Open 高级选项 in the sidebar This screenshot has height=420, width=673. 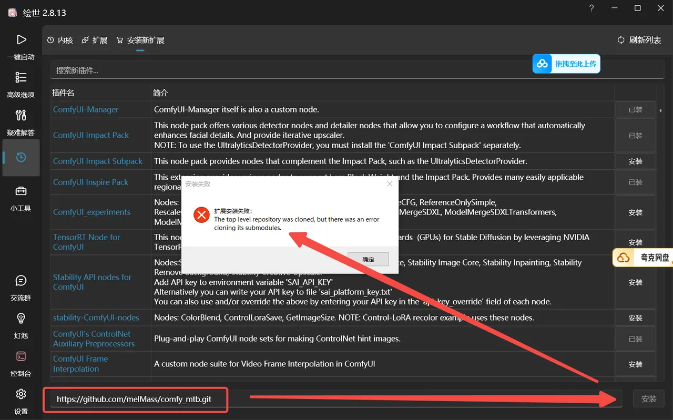click(x=21, y=78)
